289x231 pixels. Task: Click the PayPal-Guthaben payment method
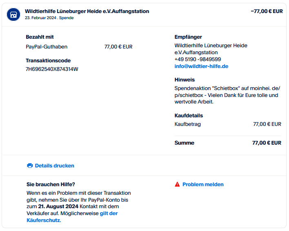pos(47,47)
